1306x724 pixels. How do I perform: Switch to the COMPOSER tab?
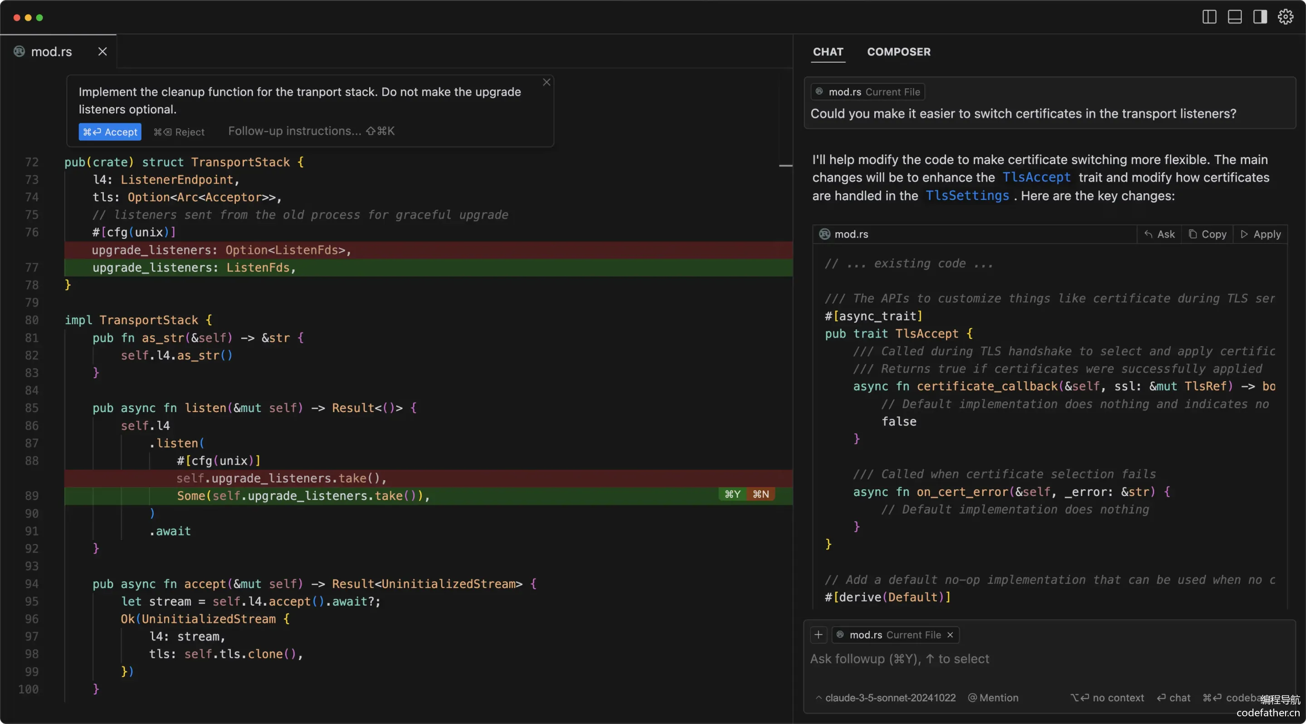click(898, 52)
